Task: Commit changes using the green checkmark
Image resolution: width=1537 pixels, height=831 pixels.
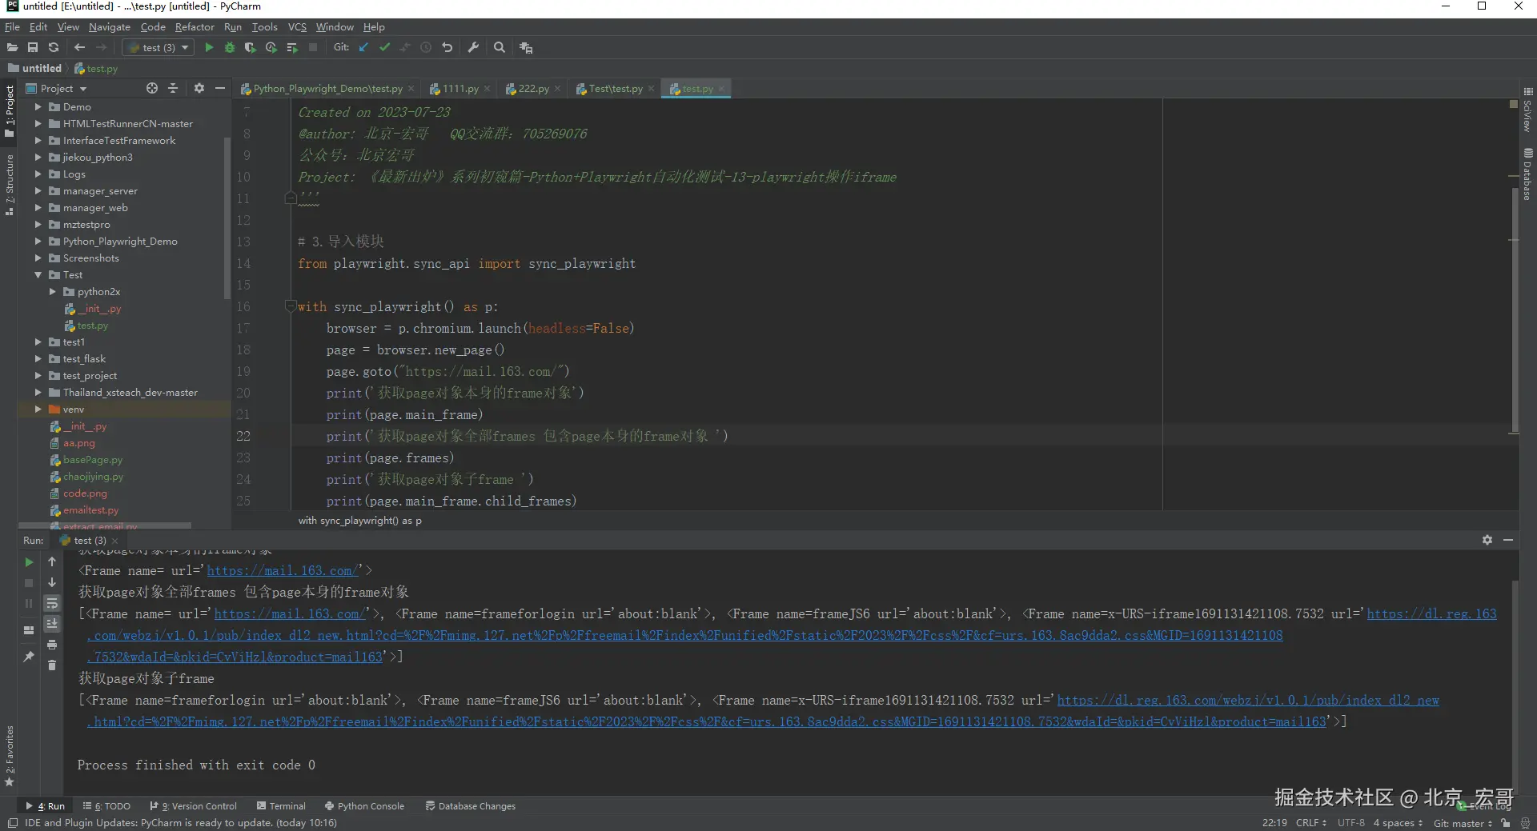Action: 385,48
